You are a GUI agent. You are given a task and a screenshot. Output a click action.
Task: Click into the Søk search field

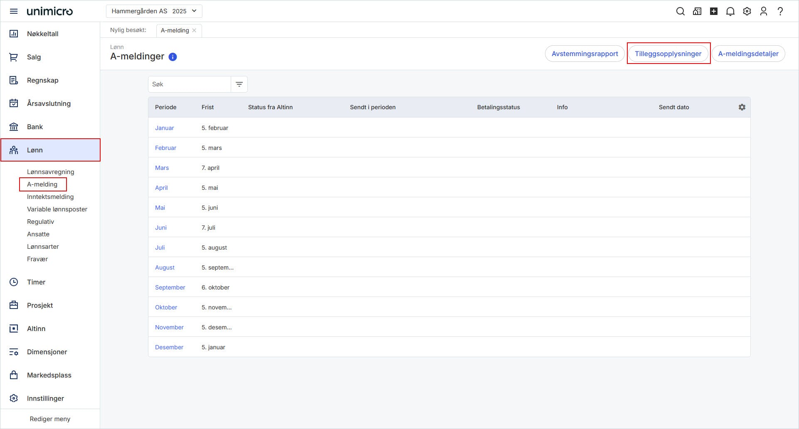(189, 84)
